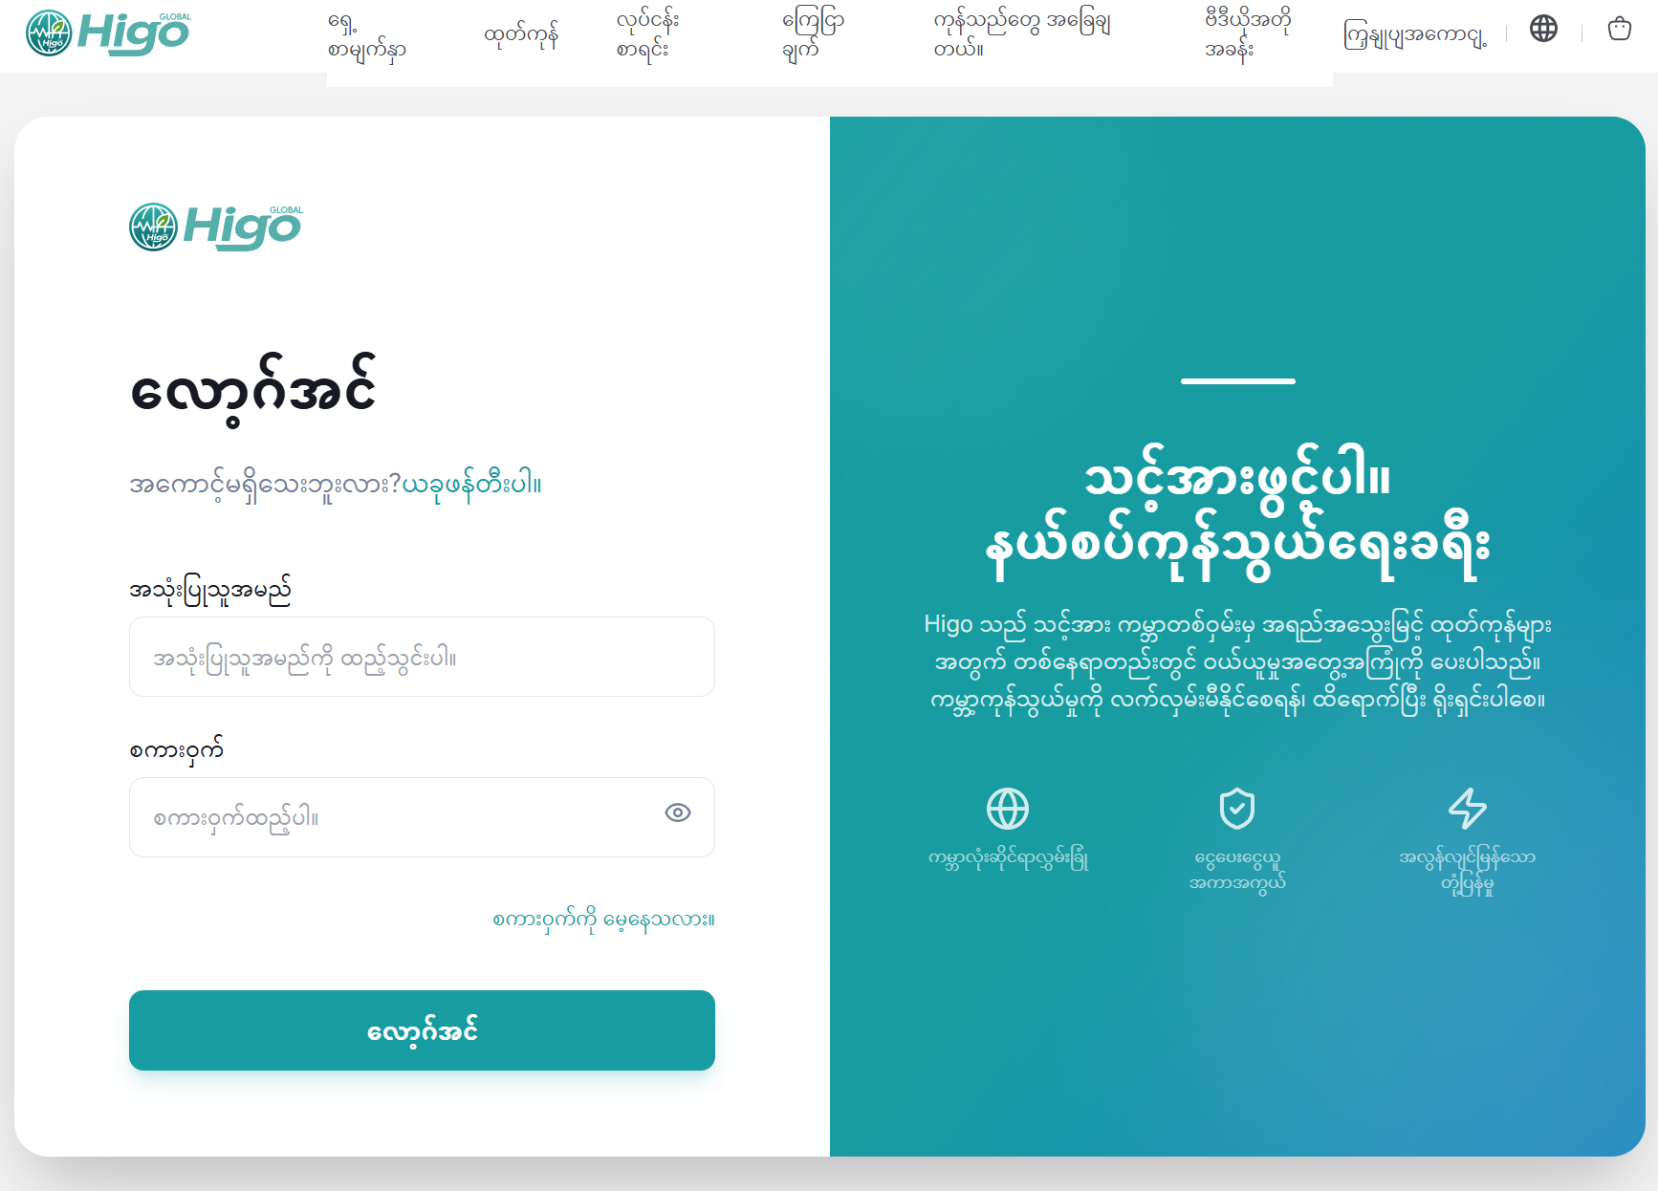This screenshot has width=1658, height=1191.
Task: Open the products menu item
Action: [x=520, y=36]
